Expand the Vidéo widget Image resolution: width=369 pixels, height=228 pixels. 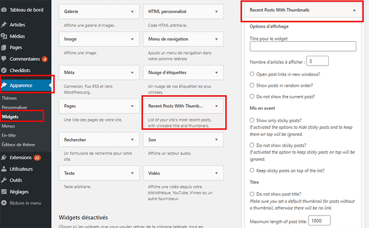click(x=216, y=173)
